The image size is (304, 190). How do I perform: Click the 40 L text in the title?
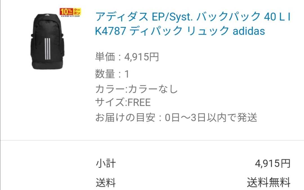coord(274,17)
